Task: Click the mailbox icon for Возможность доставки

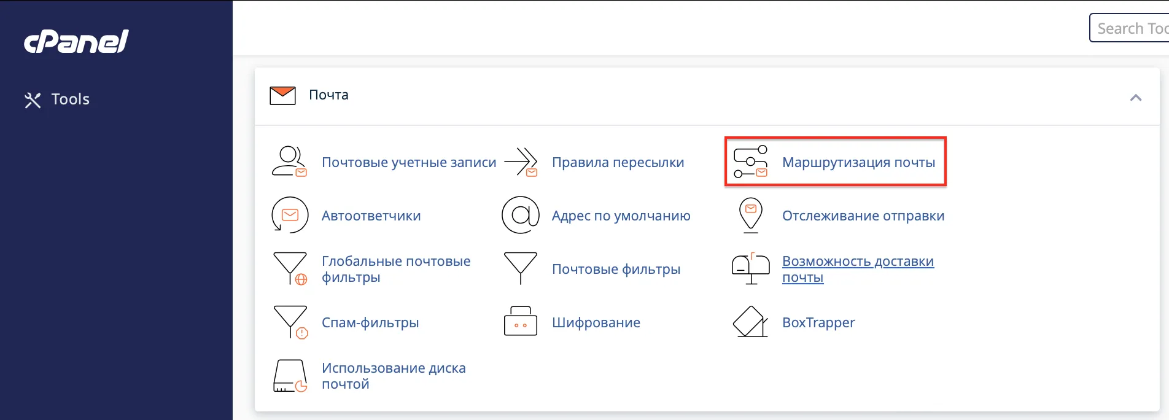Action: click(750, 269)
